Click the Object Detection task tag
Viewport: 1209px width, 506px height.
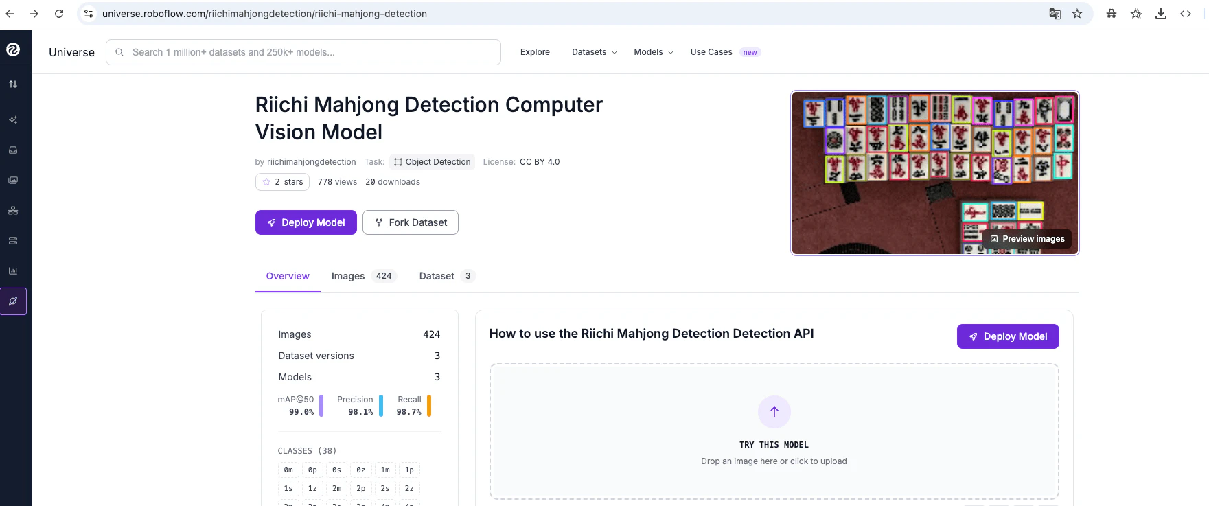432,162
